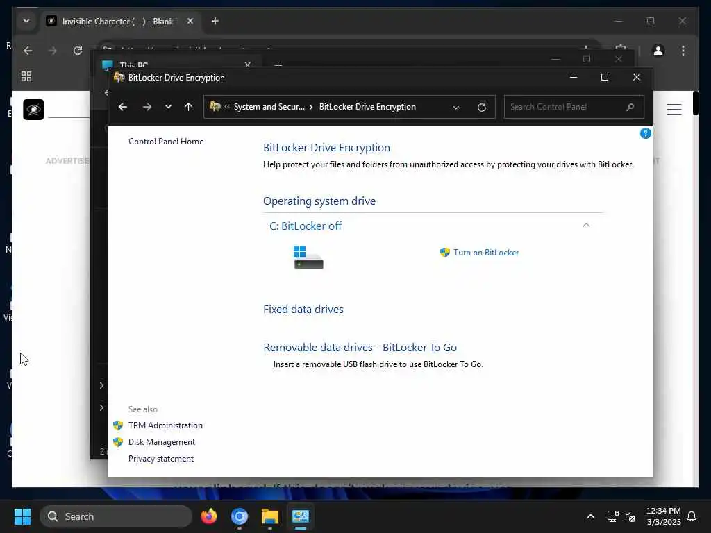Click browser back button

pos(28,51)
